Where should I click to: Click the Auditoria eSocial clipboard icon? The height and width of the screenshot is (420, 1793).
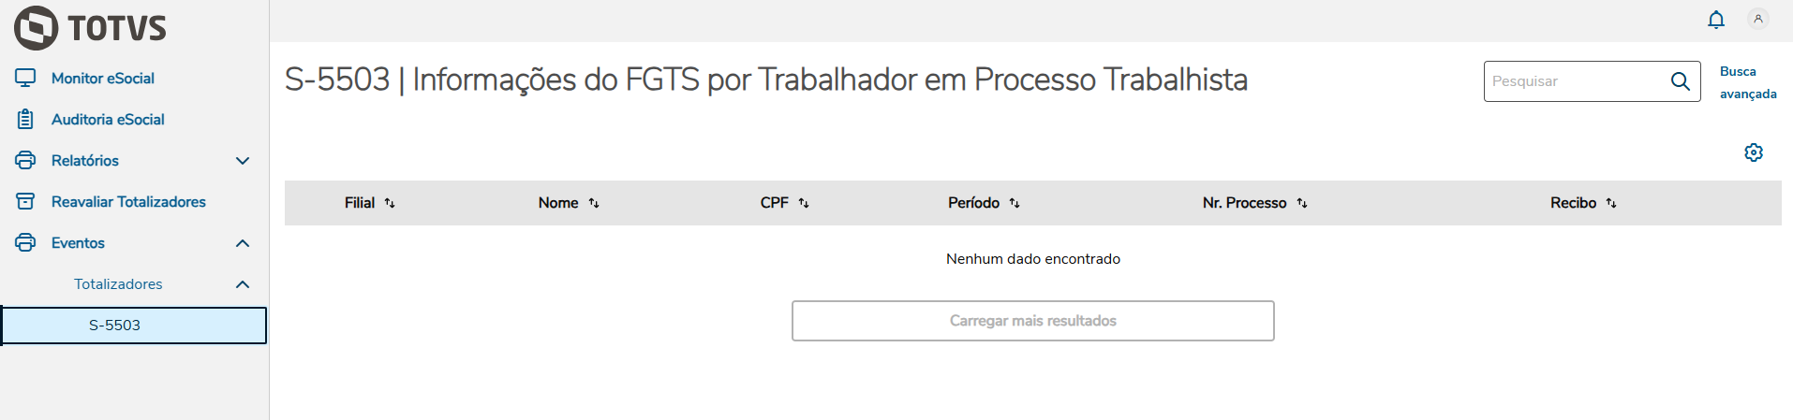(25, 119)
